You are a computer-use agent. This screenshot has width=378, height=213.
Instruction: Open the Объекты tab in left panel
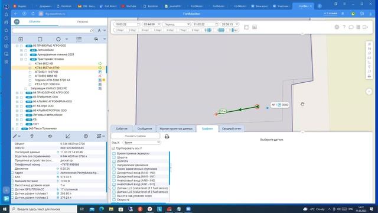[35, 21]
